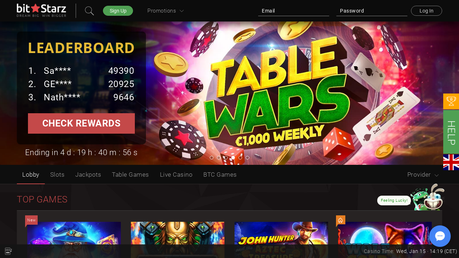Click the Sign Up button
This screenshot has width=459, height=258.
[118, 11]
